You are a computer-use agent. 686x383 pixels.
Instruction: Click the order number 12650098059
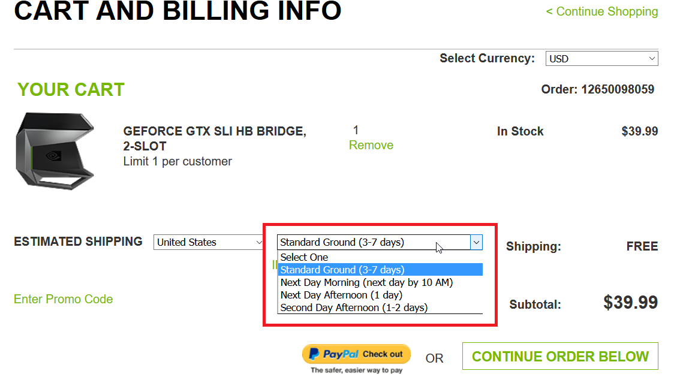[617, 89]
